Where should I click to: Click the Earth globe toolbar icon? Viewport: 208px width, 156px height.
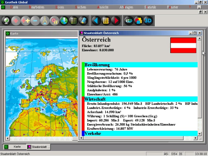[64, 21]
